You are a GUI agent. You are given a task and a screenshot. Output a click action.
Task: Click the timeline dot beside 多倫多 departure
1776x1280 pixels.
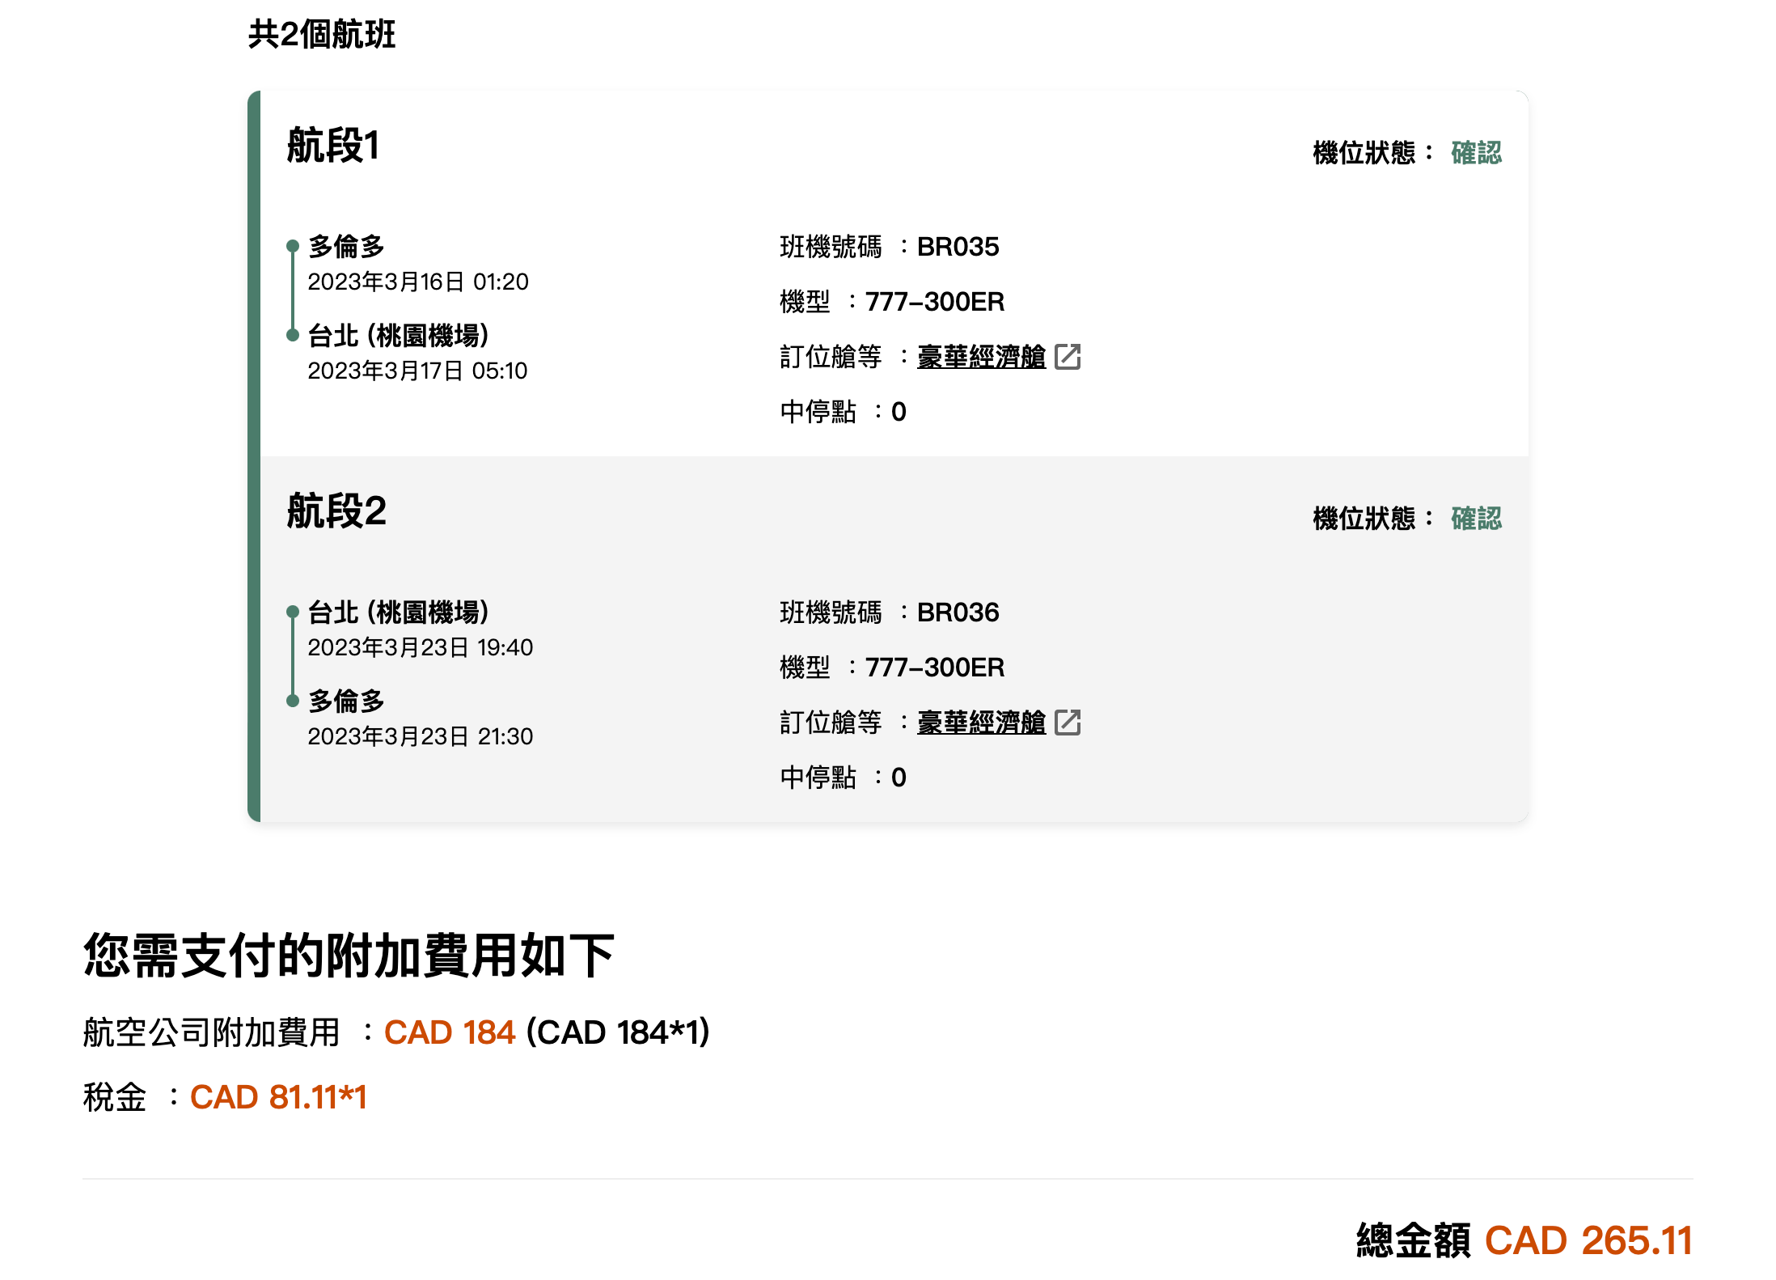point(293,245)
